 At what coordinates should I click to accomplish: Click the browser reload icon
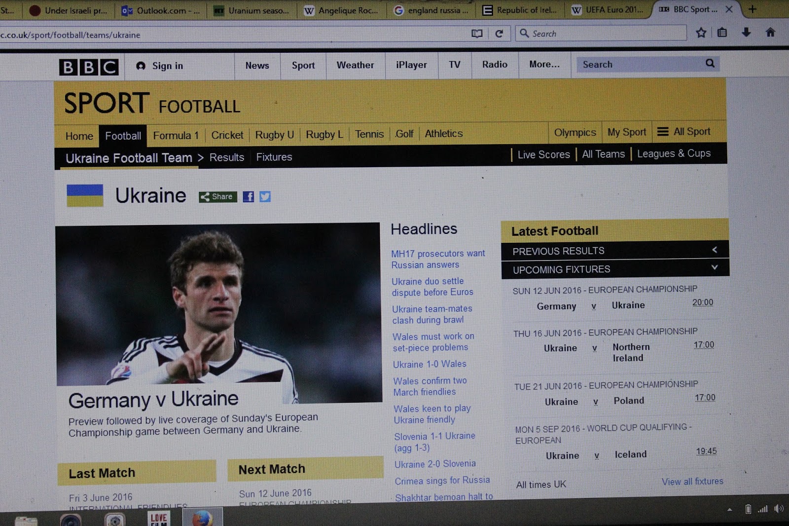(499, 34)
